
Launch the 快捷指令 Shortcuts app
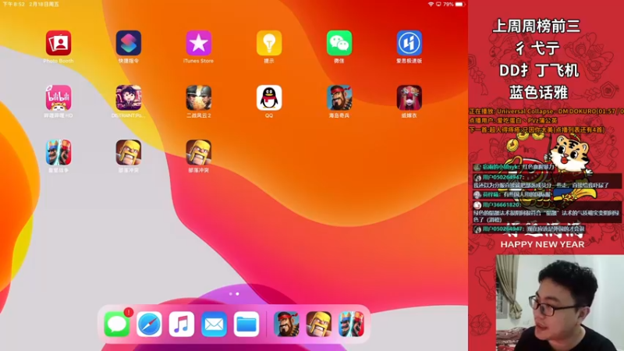click(129, 43)
